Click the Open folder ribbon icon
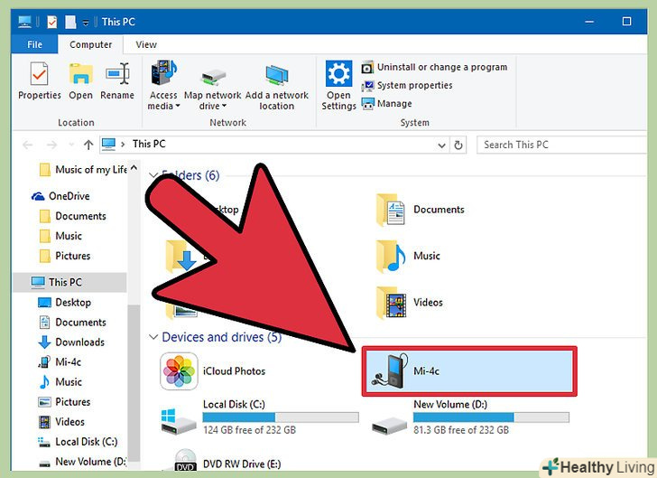 [80, 81]
